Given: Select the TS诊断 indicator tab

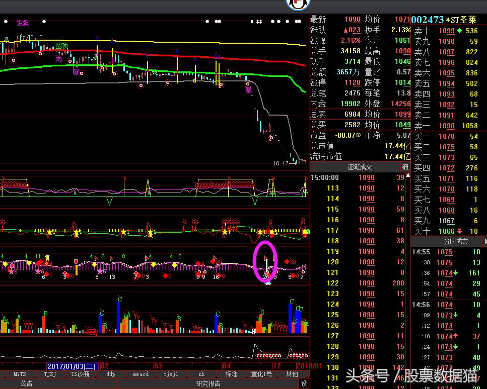Looking at the screenshot, I should coord(80,374).
